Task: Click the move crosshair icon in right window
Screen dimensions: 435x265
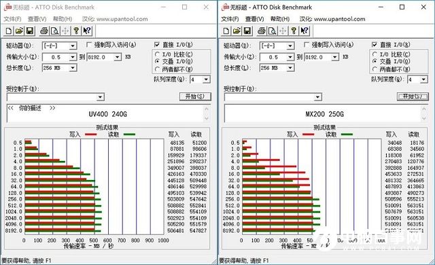Action: coord(283,31)
